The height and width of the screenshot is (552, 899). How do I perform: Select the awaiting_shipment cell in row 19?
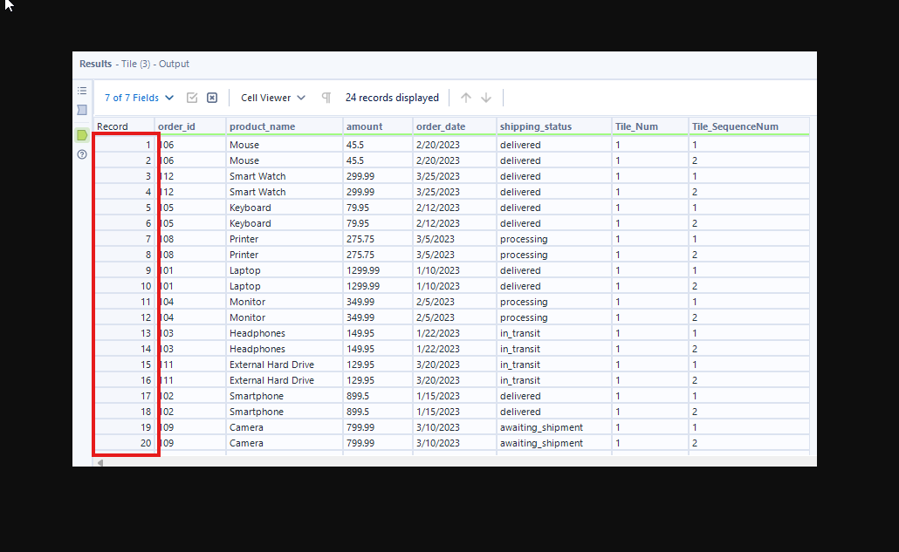coord(541,427)
